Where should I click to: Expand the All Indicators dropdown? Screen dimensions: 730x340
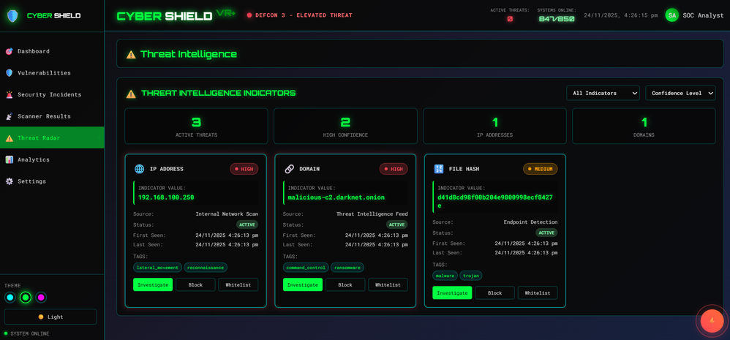[x=603, y=93]
